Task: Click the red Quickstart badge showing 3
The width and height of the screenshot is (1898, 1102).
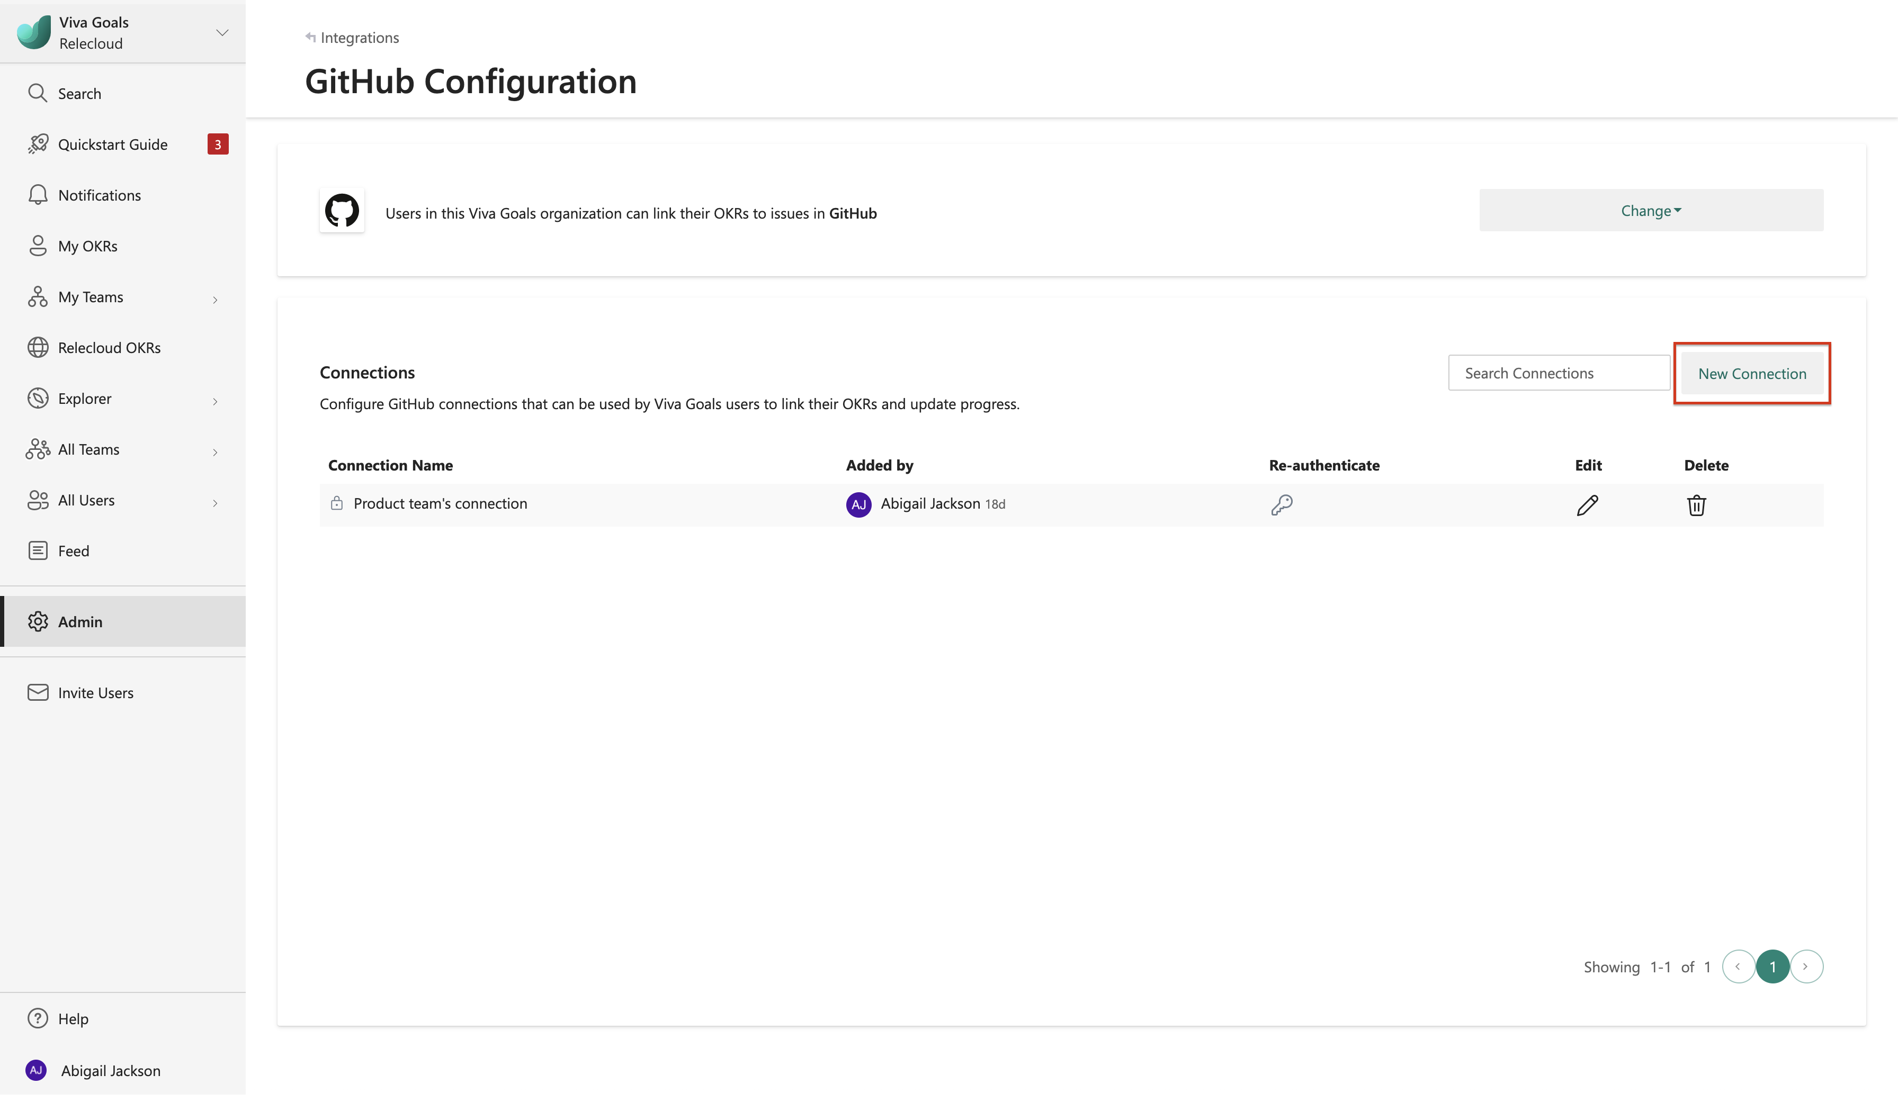Action: coord(218,144)
